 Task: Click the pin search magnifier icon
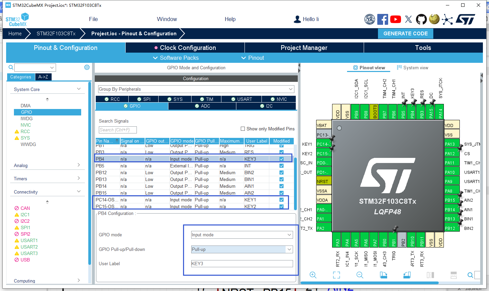[470, 275]
